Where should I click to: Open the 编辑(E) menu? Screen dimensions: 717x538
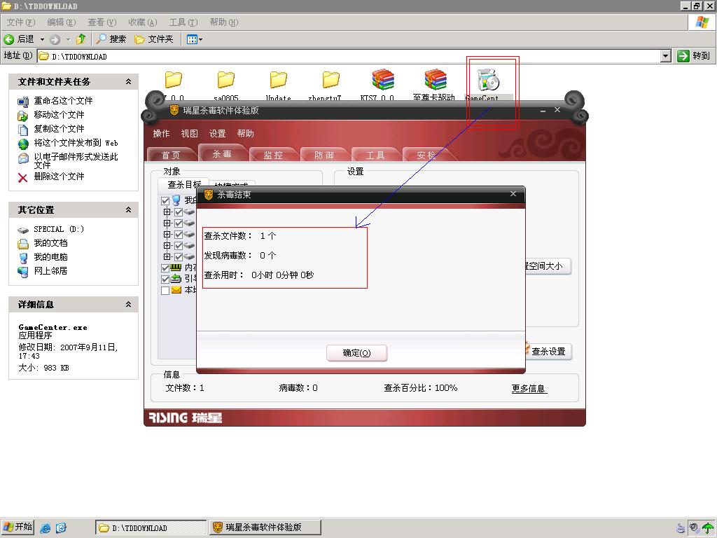click(x=62, y=22)
